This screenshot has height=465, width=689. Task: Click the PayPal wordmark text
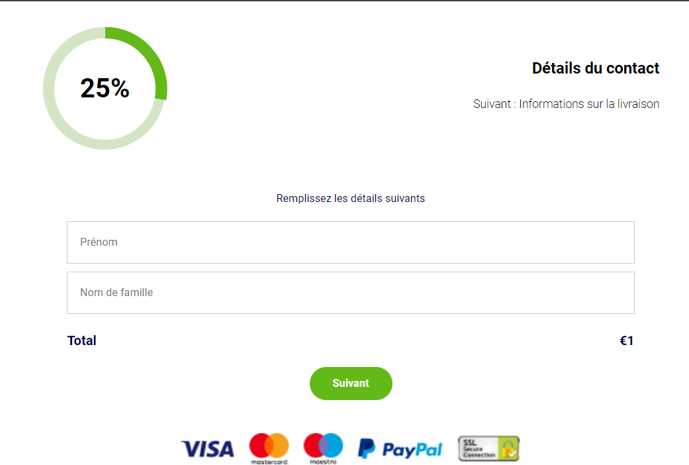[412, 450]
